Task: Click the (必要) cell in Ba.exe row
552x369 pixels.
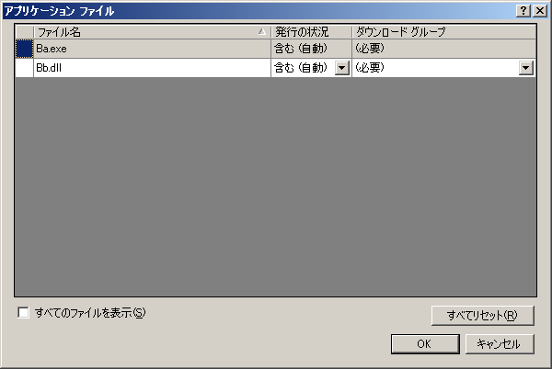Action: 444,49
